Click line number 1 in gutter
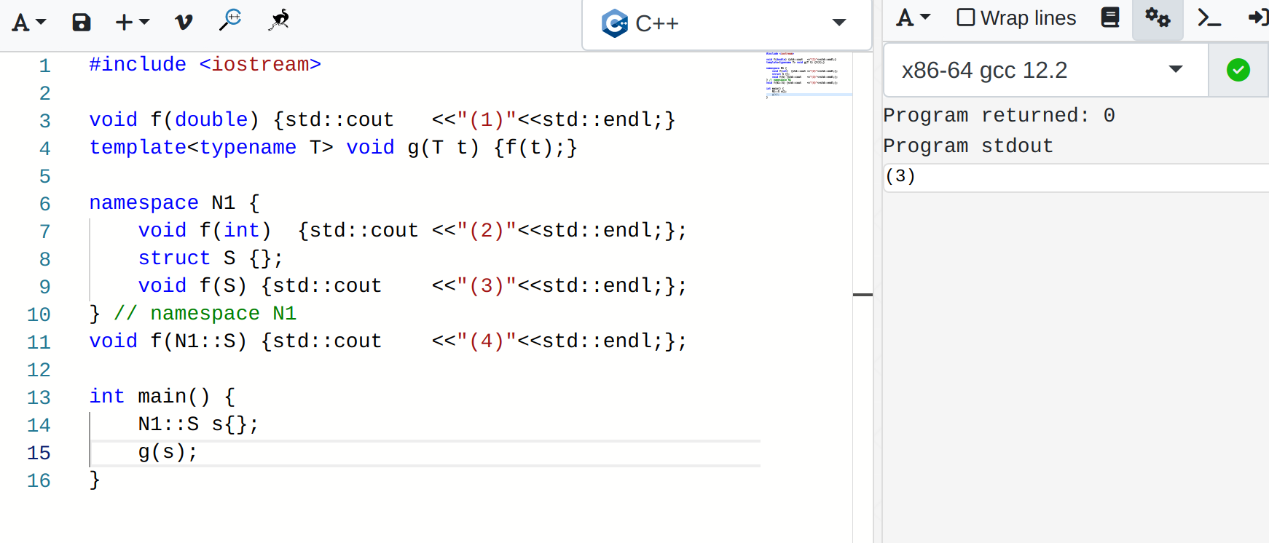 [x=44, y=66]
